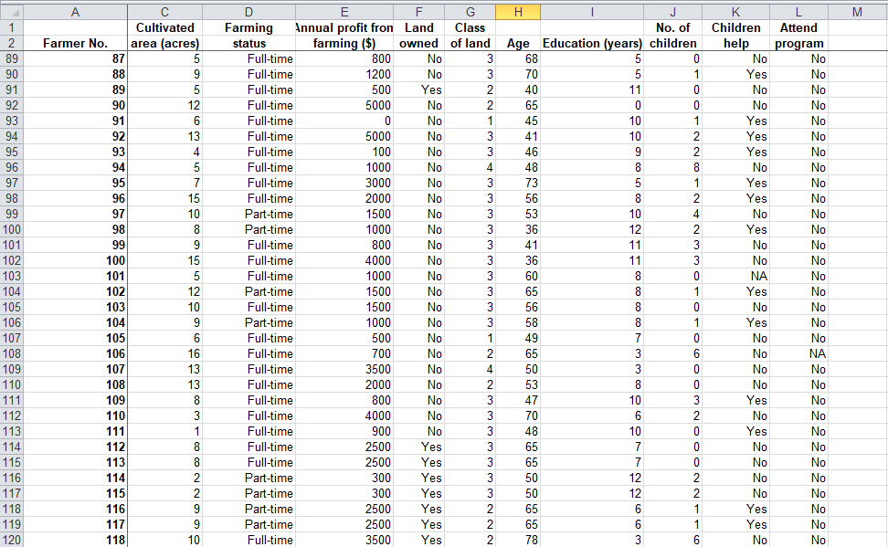Select row header 89

coord(11,58)
